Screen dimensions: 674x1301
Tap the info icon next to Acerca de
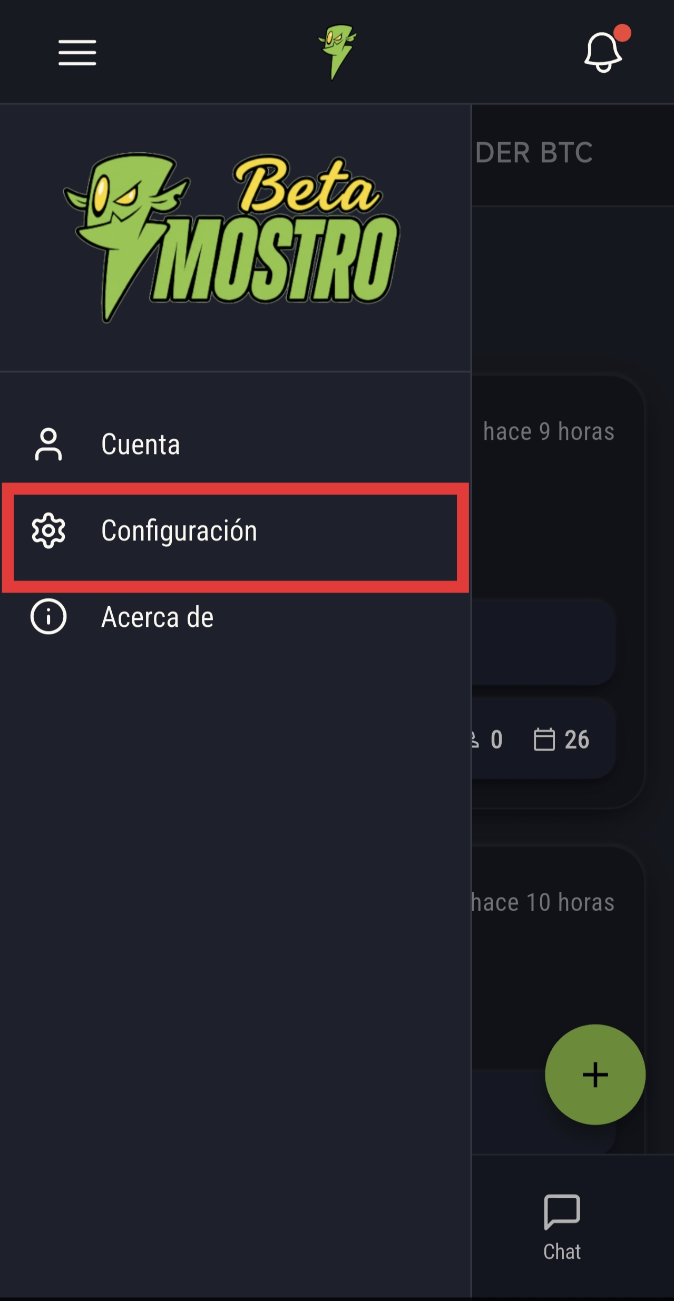(x=48, y=618)
